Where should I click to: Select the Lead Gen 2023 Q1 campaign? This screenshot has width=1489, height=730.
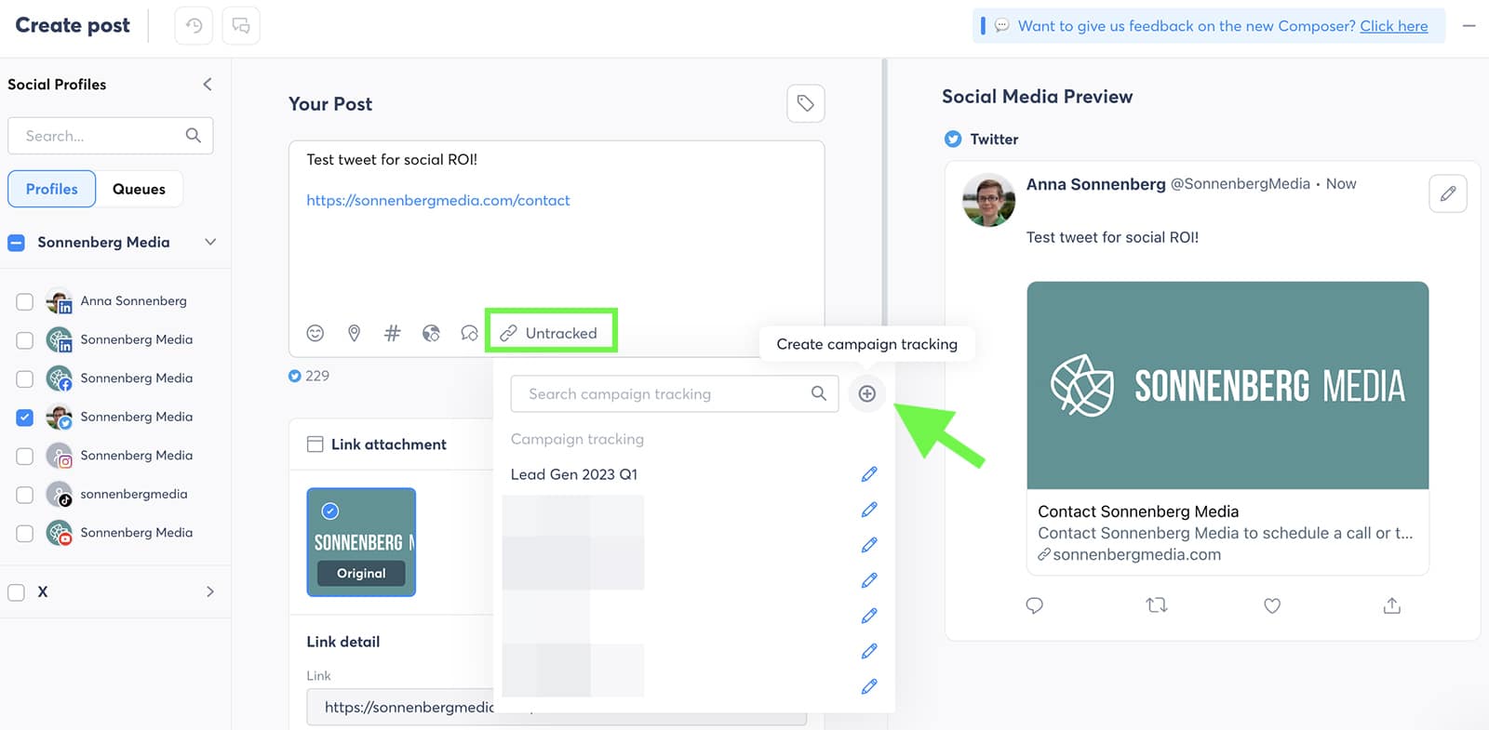[x=574, y=474]
